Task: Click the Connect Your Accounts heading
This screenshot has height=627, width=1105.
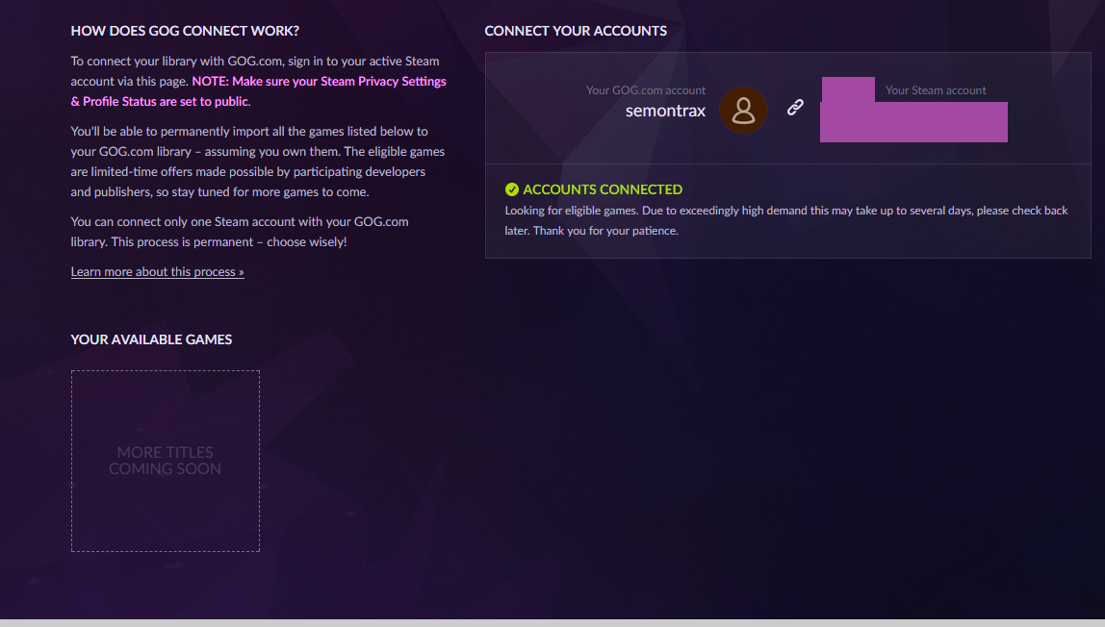Action: (x=576, y=31)
